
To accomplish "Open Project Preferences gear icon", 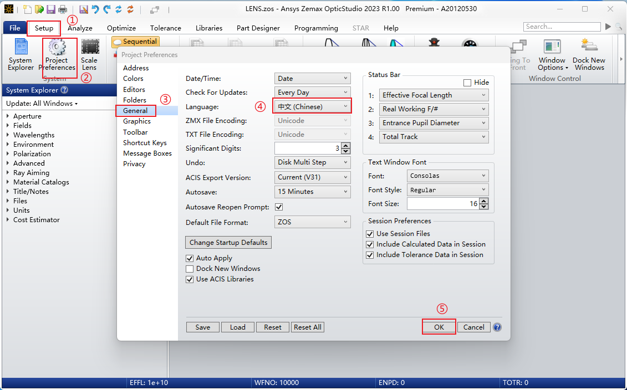I will click(57, 55).
